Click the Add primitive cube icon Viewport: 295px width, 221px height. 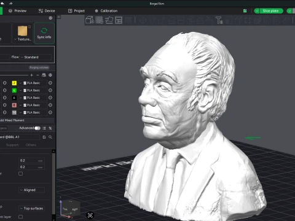90,20
